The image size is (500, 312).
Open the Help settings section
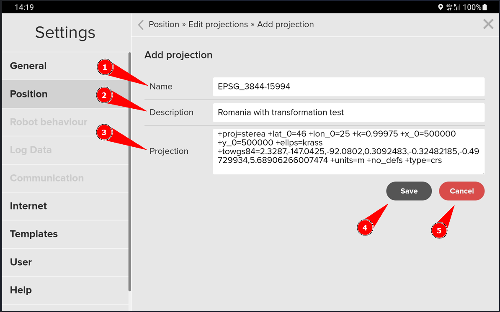(21, 290)
